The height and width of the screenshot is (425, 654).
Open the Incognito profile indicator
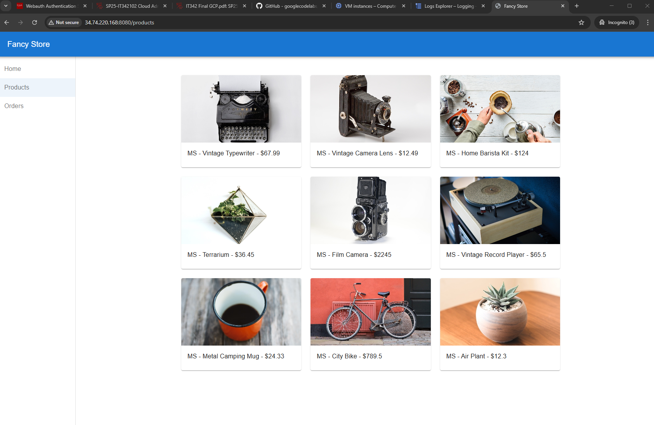coord(616,22)
